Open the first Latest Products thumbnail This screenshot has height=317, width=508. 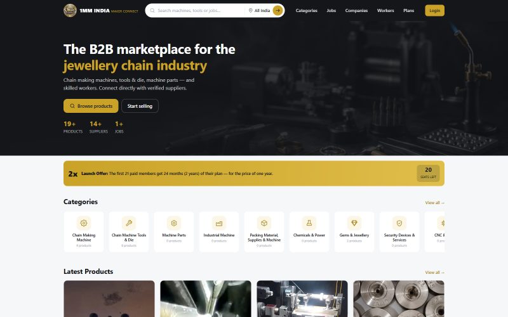(x=109, y=299)
